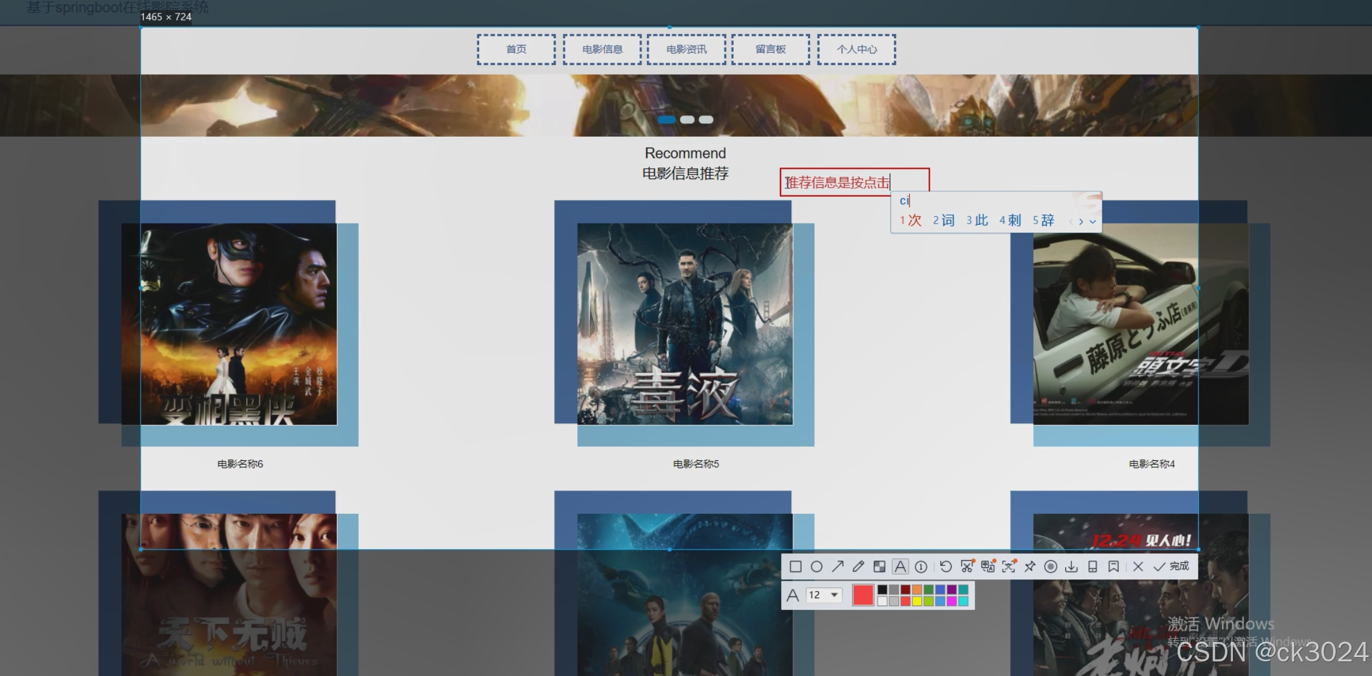The width and height of the screenshot is (1372, 676).
Task: Select the pencil freehand tool
Action: click(858, 567)
